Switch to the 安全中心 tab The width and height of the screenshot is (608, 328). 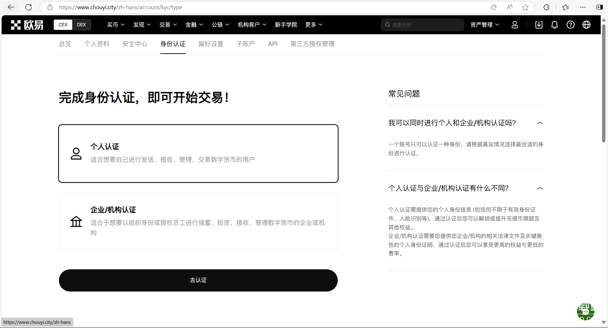135,44
